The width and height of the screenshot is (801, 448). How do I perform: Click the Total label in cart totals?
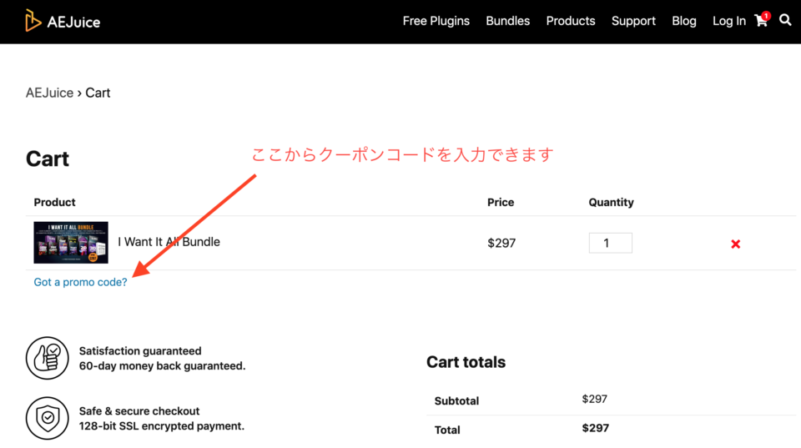447,430
